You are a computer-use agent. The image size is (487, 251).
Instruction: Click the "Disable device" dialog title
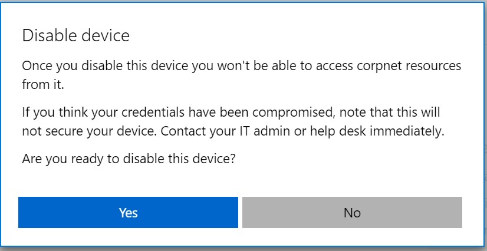coord(75,35)
